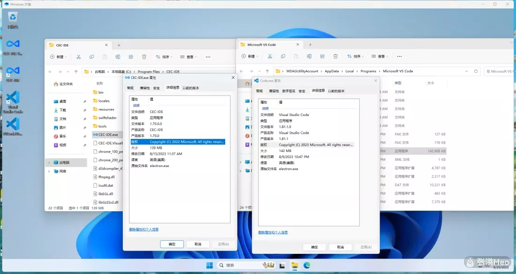Click the Cut icon in CEC-IDE window toolbar
Screen dimensions: 516x274
click(78, 57)
